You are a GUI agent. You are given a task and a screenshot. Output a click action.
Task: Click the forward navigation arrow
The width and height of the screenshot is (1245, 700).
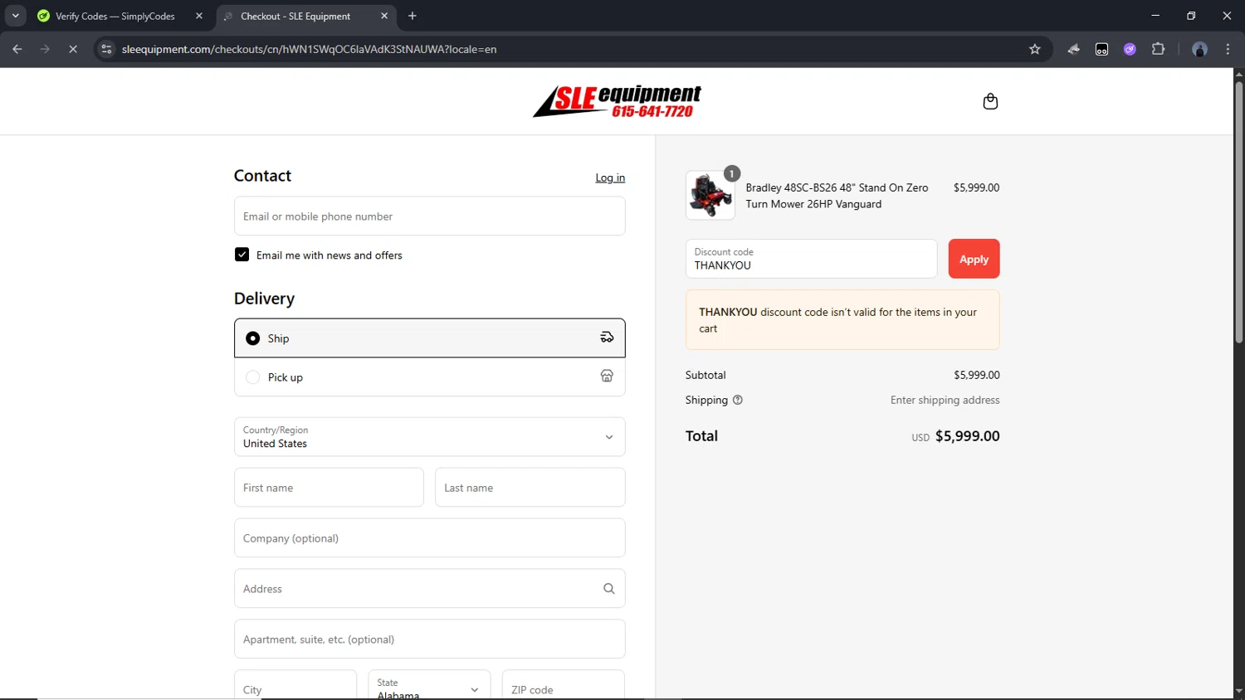[x=45, y=49]
